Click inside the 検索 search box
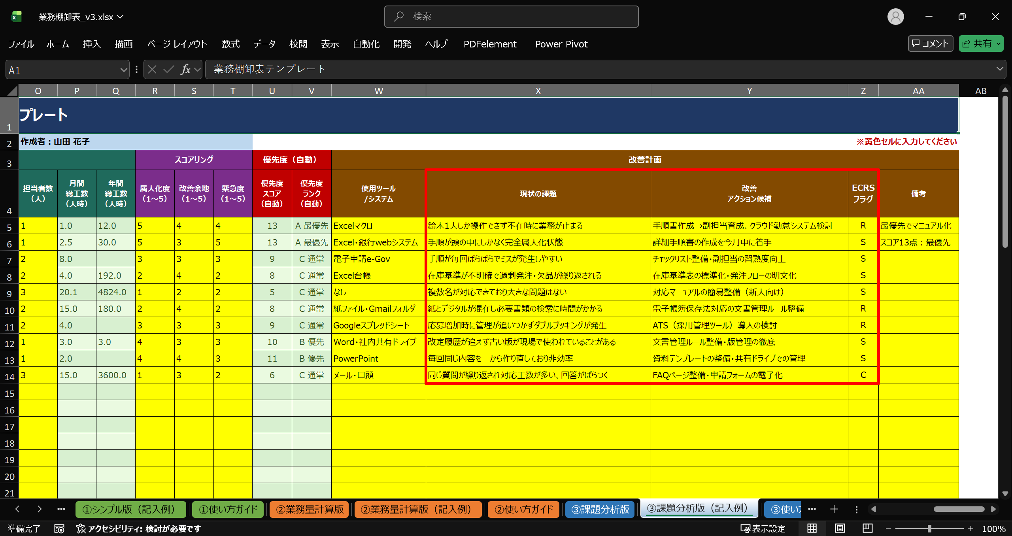Image resolution: width=1012 pixels, height=536 pixels. (x=511, y=17)
